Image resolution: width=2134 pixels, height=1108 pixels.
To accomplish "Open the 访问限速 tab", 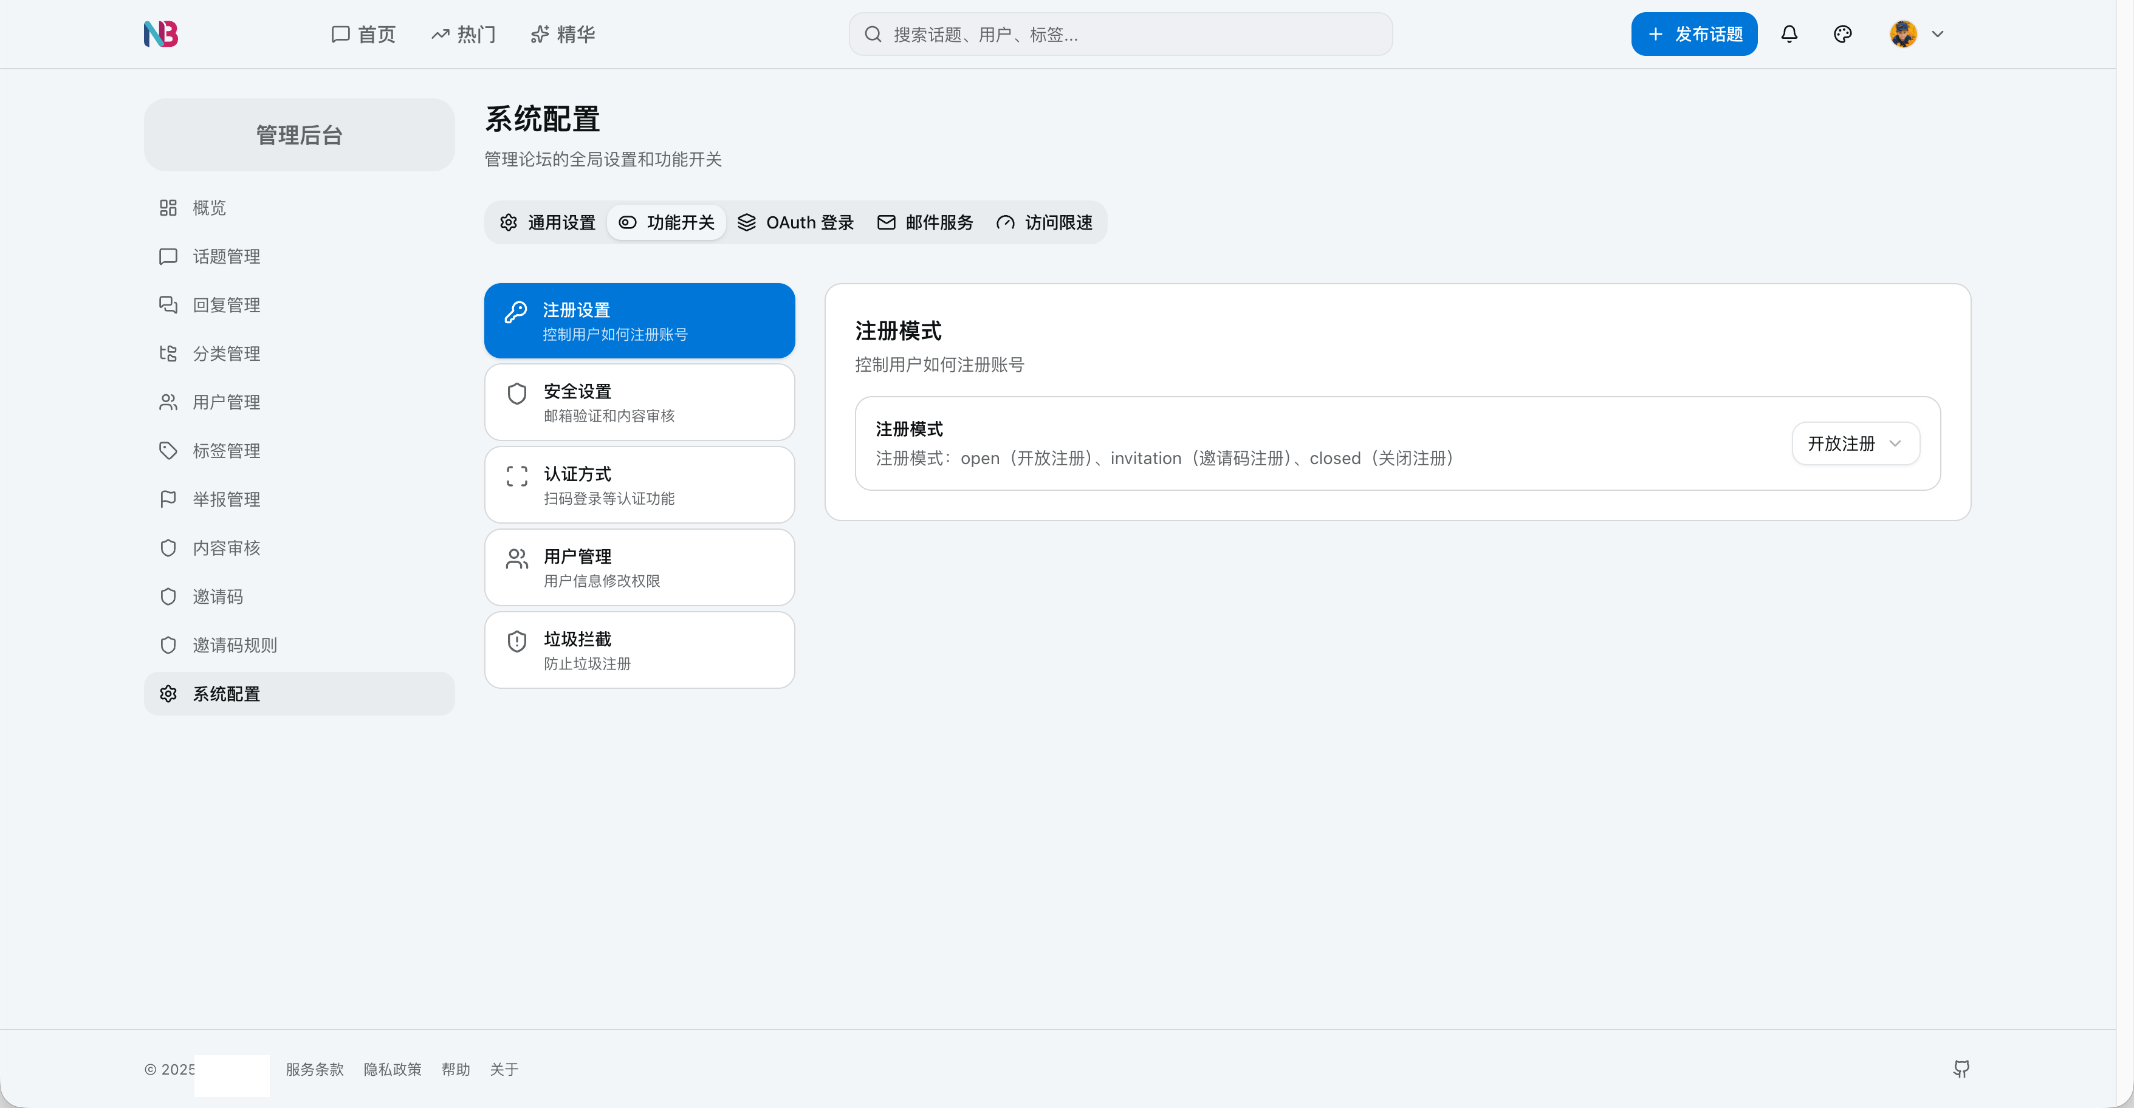I will click(1044, 222).
